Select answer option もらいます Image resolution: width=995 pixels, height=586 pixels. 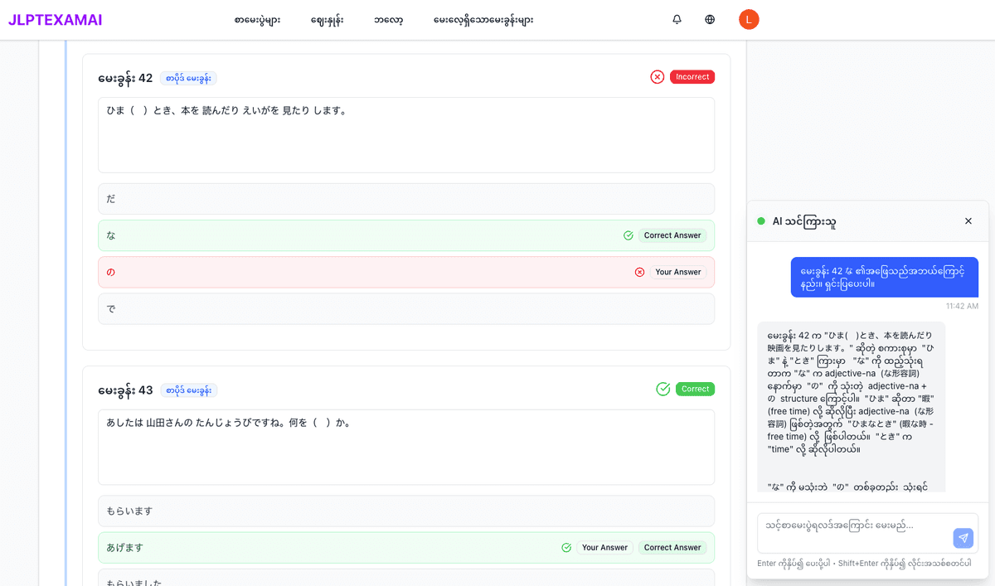[x=406, y=511]
